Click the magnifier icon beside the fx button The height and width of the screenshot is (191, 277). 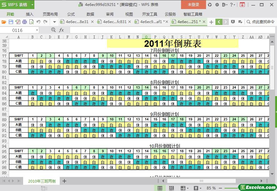click(53, 30)
